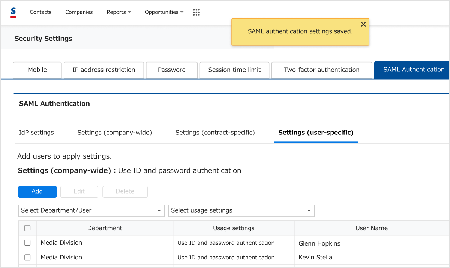Open Contacts in the top navigation
Screen dimensions: 450x268
40,12
